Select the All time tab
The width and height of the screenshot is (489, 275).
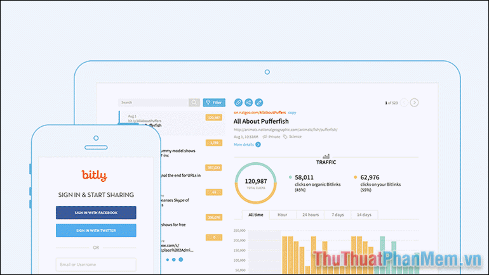pos(256,215)
